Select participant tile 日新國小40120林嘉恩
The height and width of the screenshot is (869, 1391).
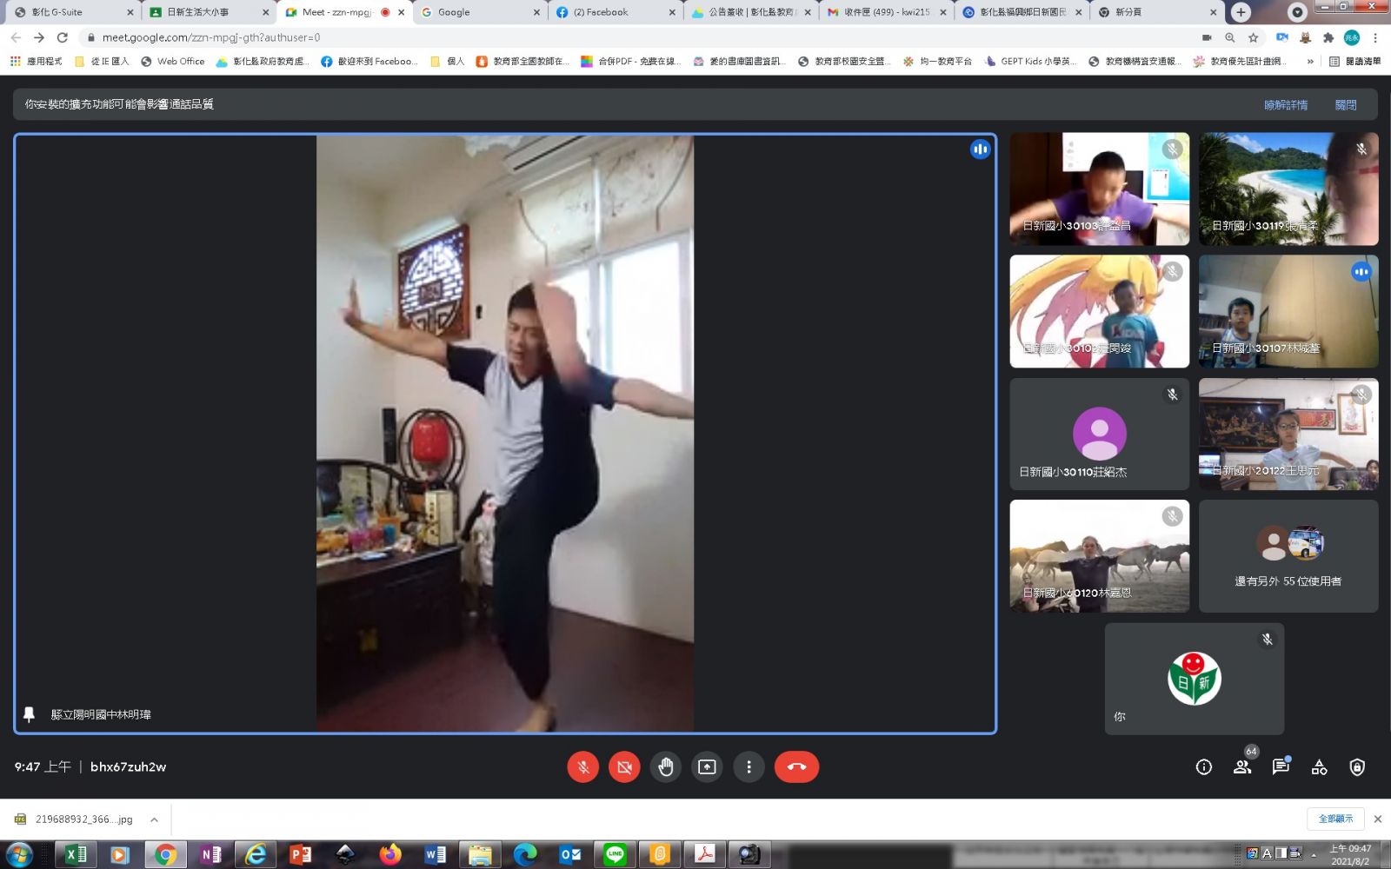pyautogui.click(x=1099, y=556)
